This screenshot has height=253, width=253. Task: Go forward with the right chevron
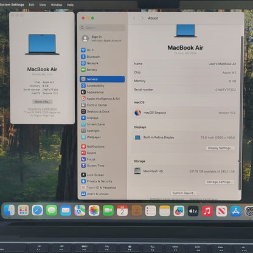142,18
